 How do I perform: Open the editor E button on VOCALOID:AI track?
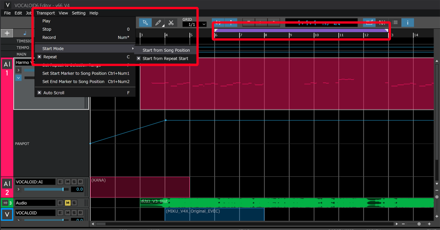point(60,182)
